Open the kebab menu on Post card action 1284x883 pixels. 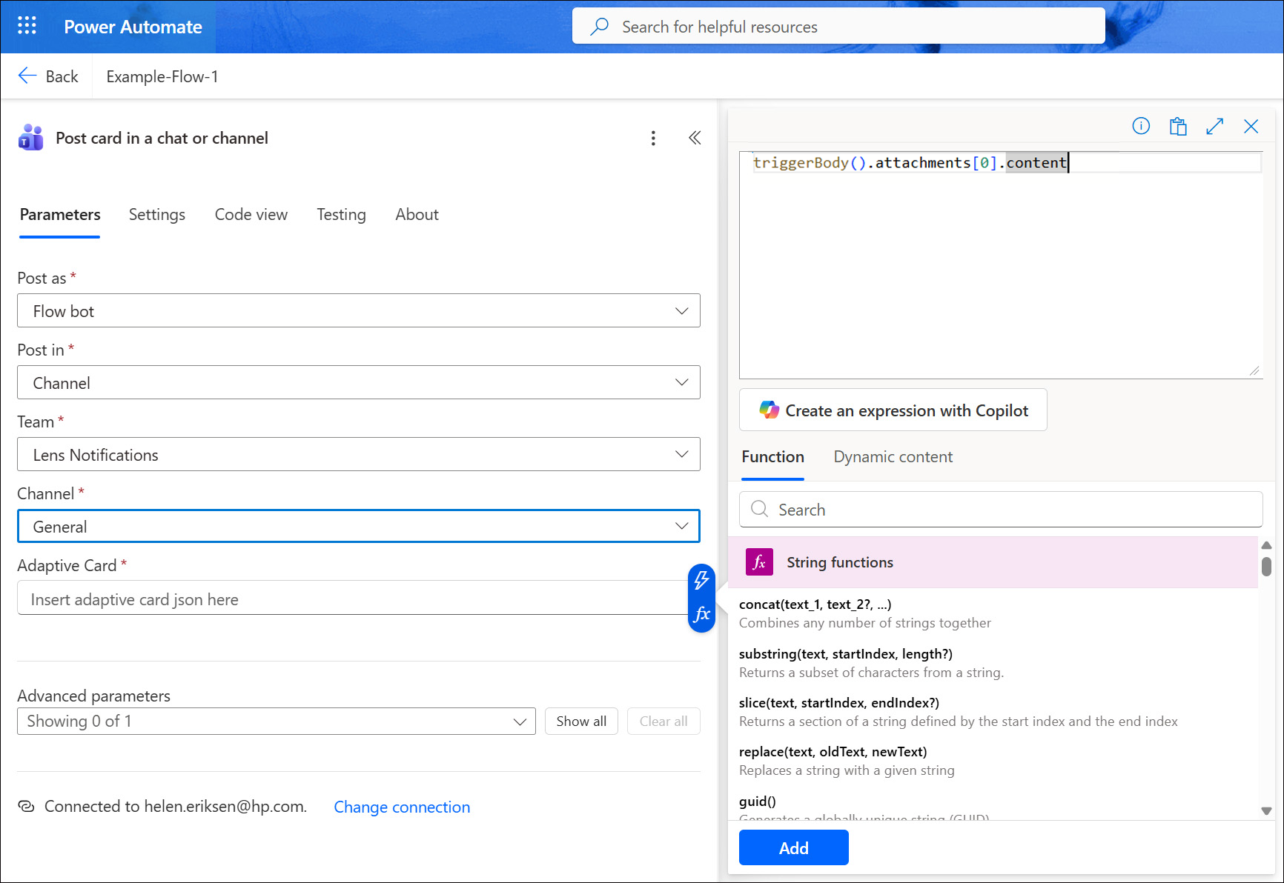tap(653, 138)
